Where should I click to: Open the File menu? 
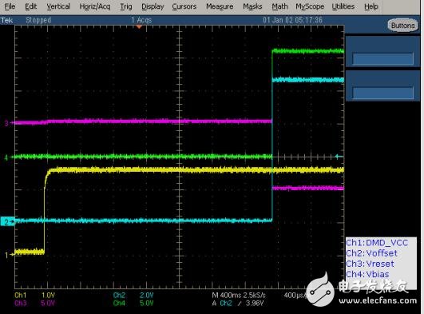point(10,6)
